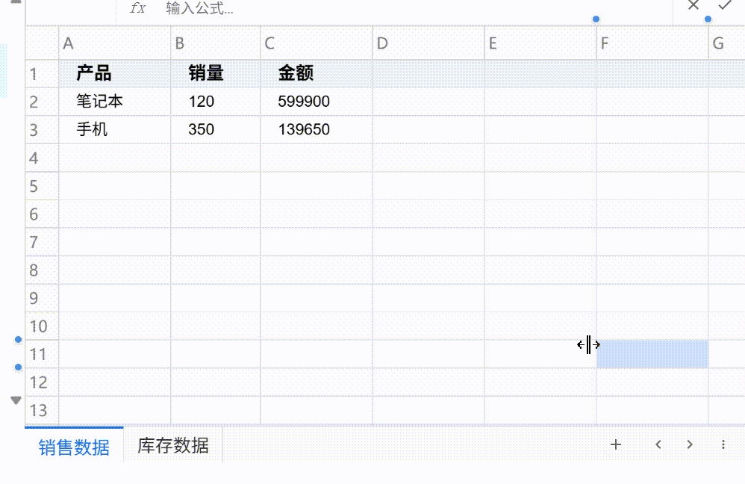Image resolution: width=745 pixels, height=484 pixels.
Task: Switch to 销售数据 sheet tab
Action: click(74, 447)
